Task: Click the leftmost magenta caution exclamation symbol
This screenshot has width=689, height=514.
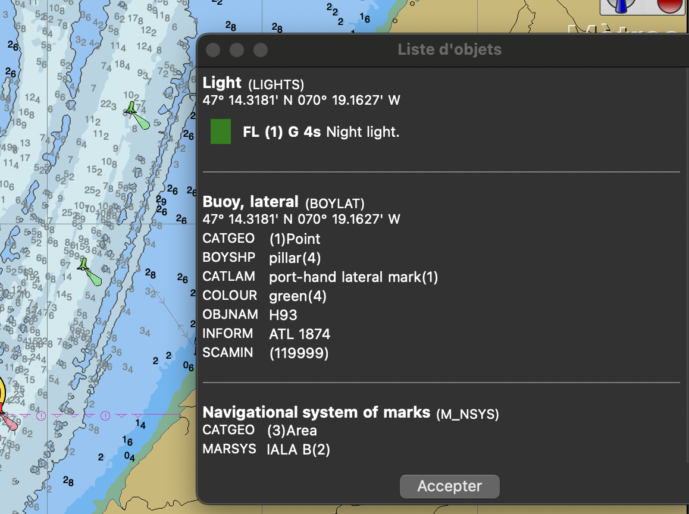Action: pos(40,415)
